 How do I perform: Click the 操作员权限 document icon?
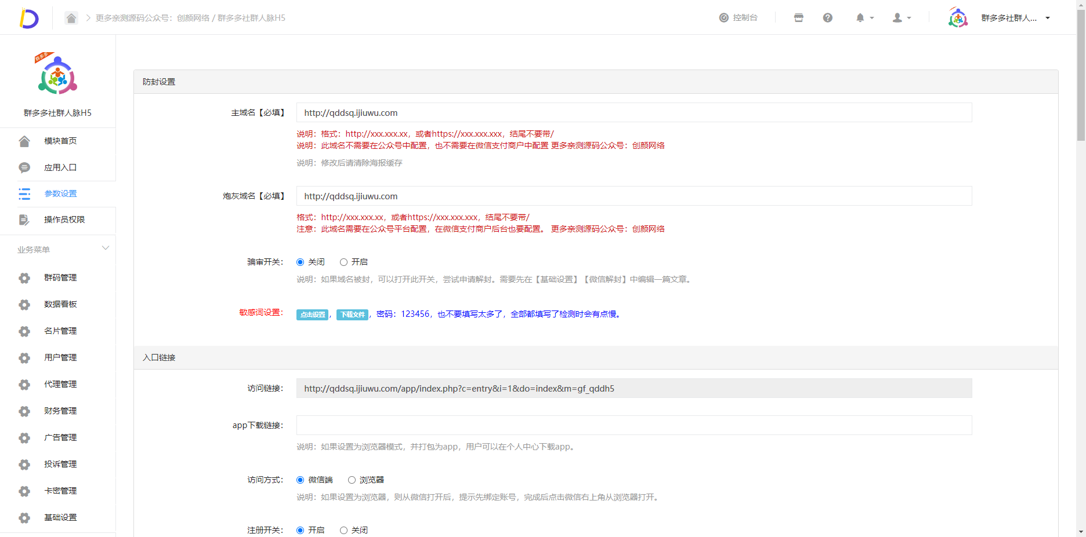coord(24,220)
